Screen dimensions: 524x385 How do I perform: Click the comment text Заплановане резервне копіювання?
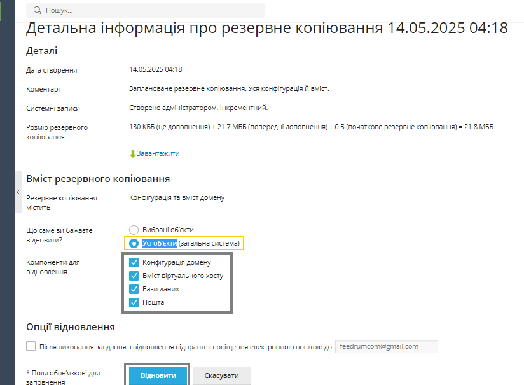point(188,88)
